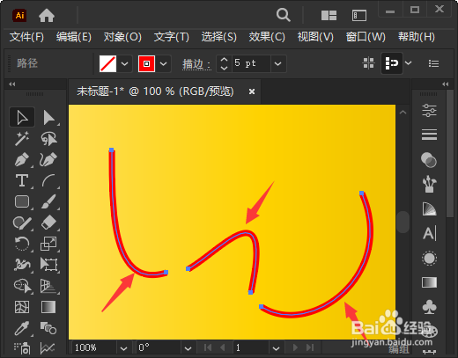The image size is (458, 358).
Task: Select the Rotate tool
Action: pyautogui.click(x=22, y=244)
